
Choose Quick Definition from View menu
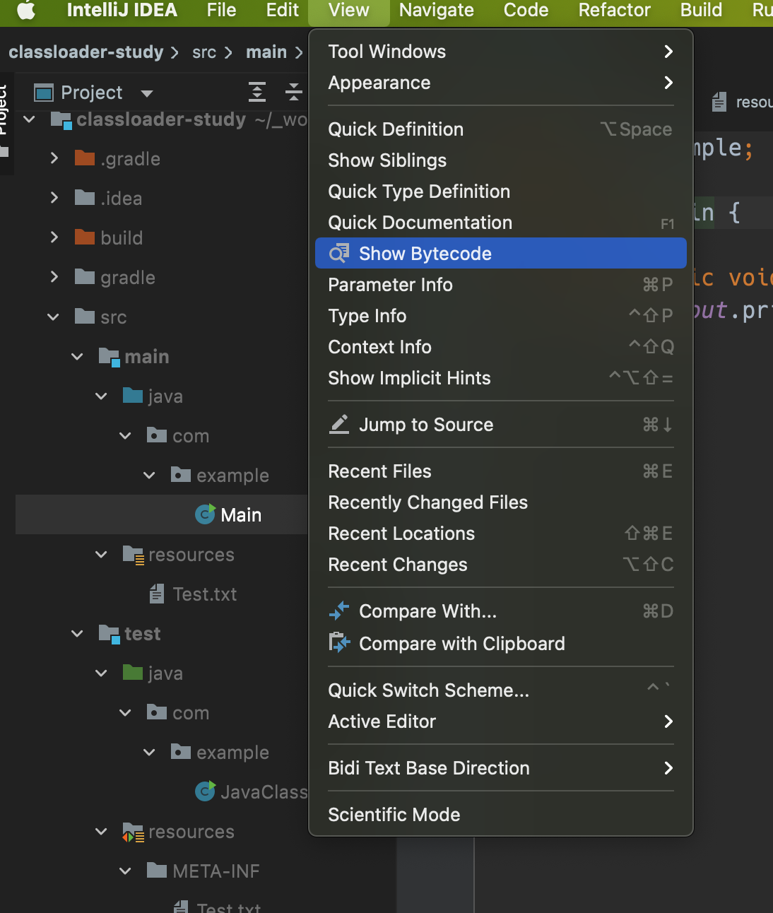coord(500,129)
